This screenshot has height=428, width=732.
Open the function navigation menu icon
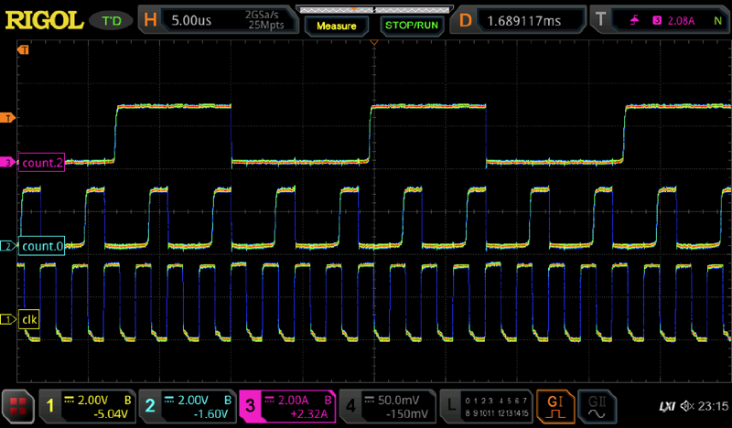coord(16,405)
